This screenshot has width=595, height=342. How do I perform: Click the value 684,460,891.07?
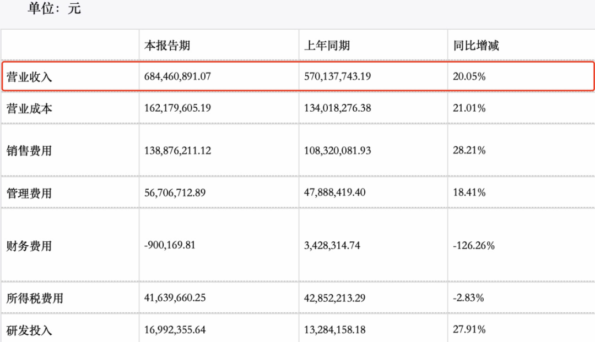click(177, 77)
